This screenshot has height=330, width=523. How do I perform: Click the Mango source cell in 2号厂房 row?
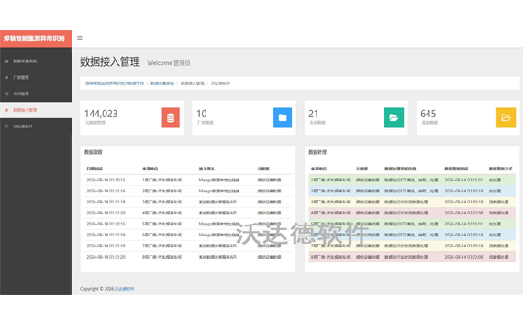[x=219, y=191]
